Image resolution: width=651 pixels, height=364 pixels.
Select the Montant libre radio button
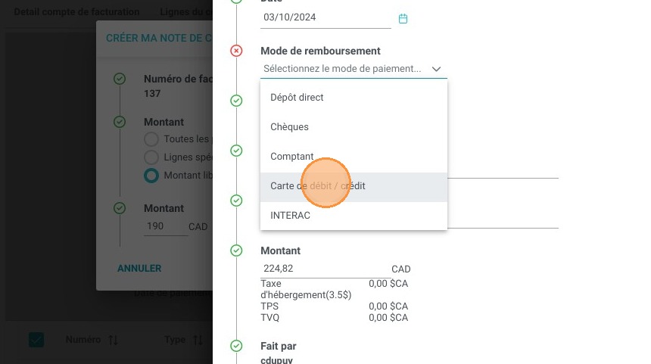pos(151,176)
